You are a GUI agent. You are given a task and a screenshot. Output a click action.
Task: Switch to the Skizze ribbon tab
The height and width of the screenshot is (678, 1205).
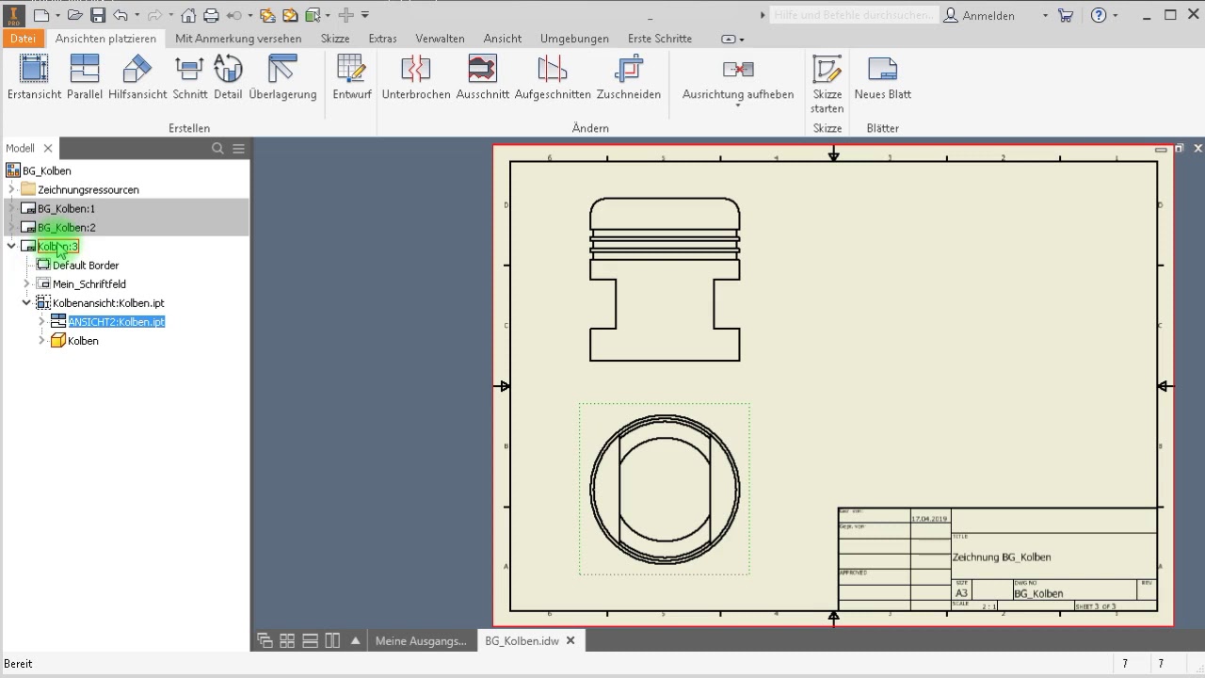point(335,39)
